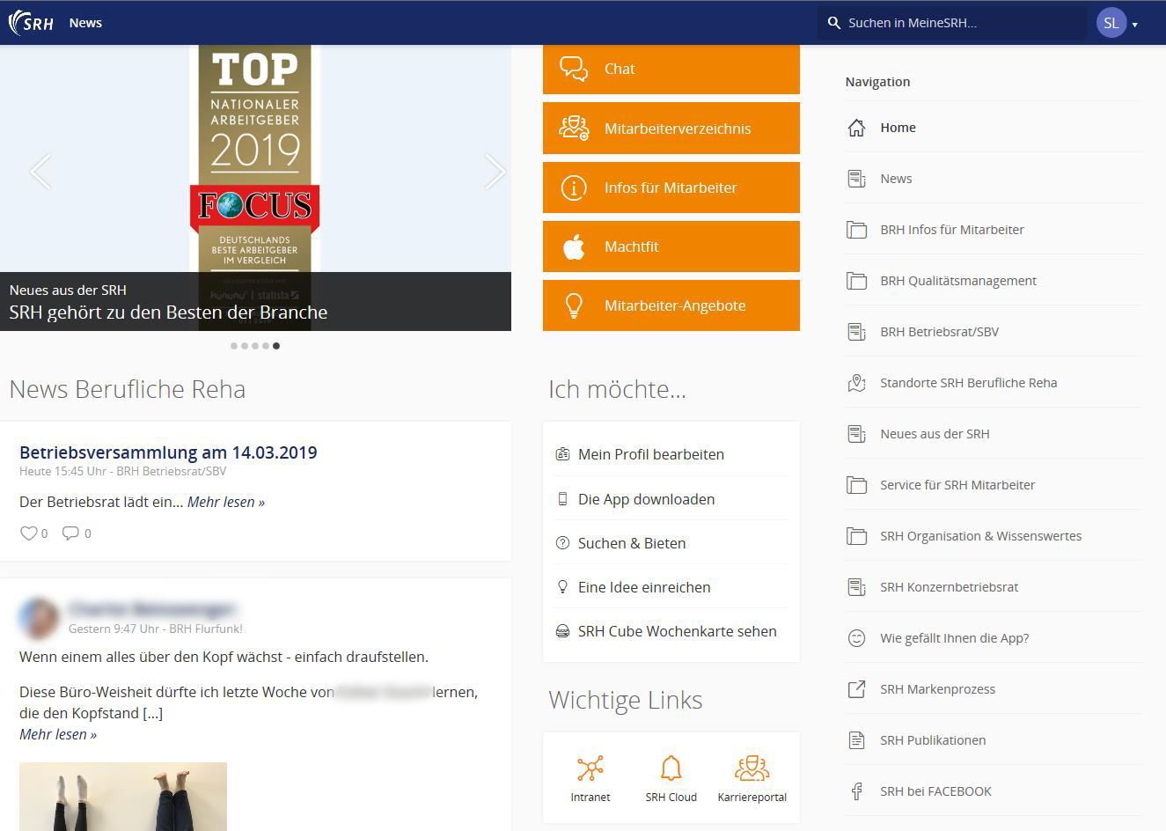Open the Infos für Mitarbeiter orange tile
The image size is (1166, 831).
(671, 188)
